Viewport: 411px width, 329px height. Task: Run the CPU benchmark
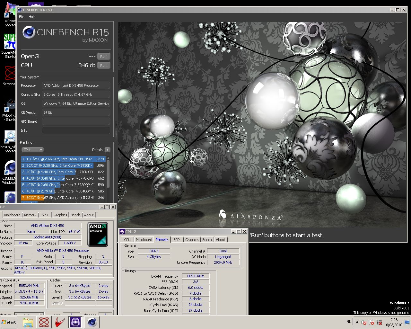(x=103, y=65)
